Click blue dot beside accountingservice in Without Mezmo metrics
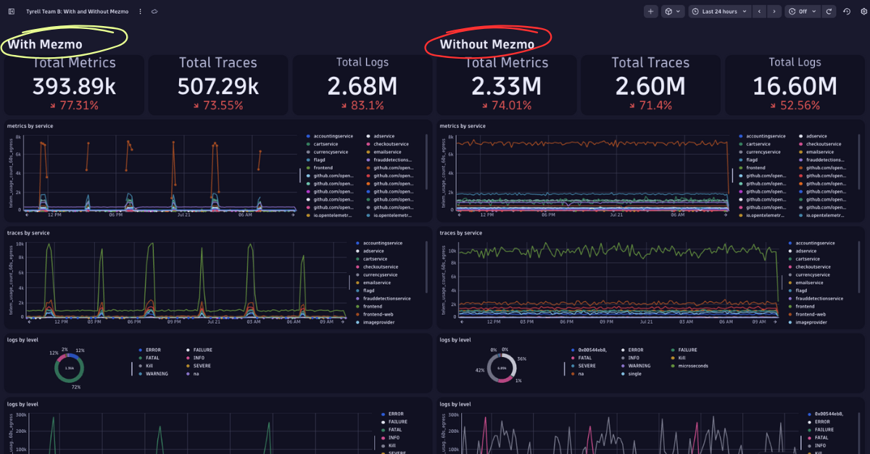Viewport: 870px width, 454px height. 741,136
